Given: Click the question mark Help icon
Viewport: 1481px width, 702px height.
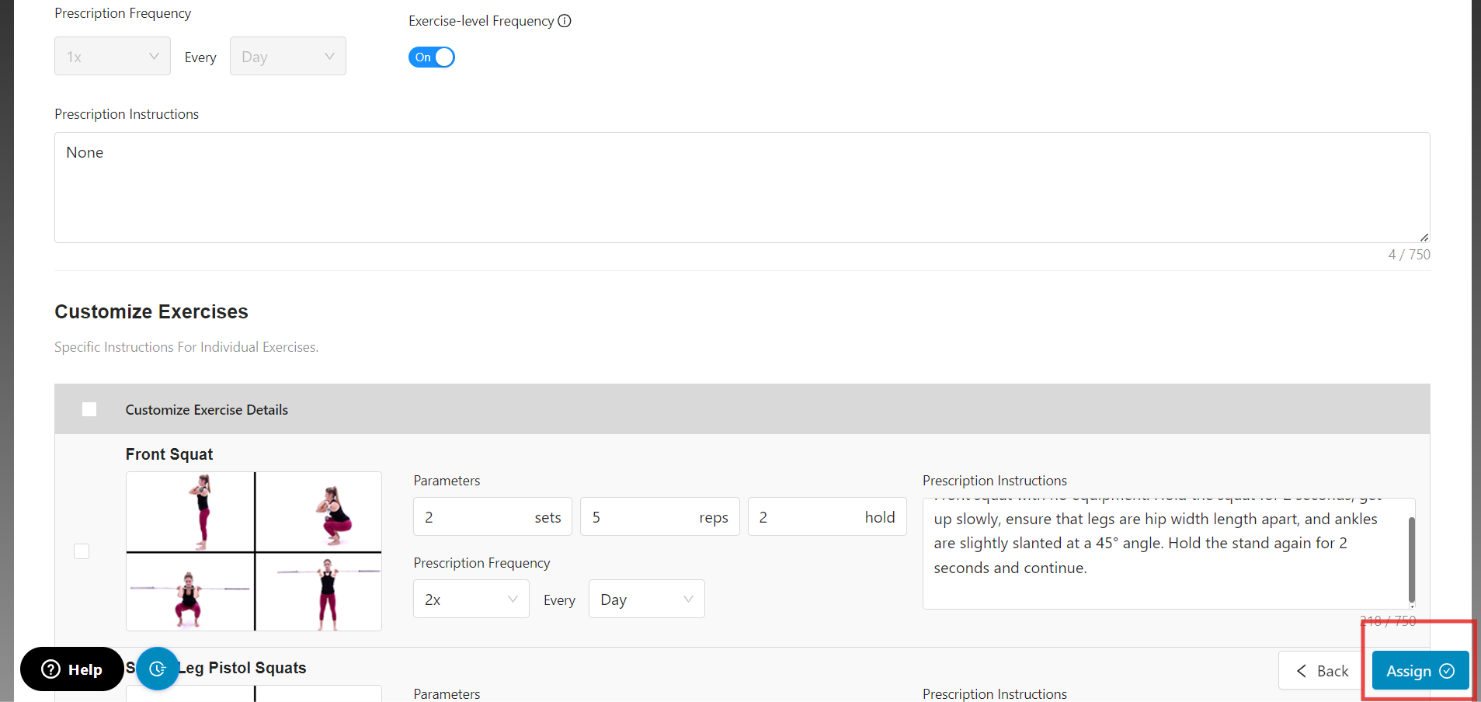Looking at the screenshot, I should coord(50,669).
